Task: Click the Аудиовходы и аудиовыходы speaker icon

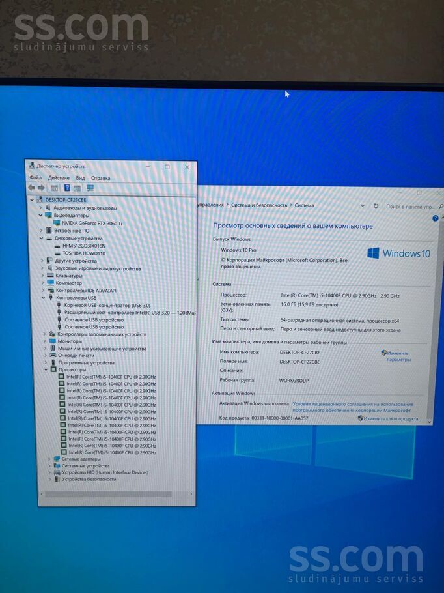Action: [48, 208]
